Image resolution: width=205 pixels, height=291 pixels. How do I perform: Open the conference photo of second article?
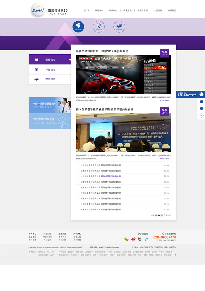coord(123,133)
